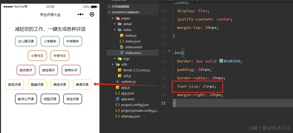Image resolution: width=293 pixels, height=133 pixels.
Task: Click the app.json braces icon
Action: 118,93
